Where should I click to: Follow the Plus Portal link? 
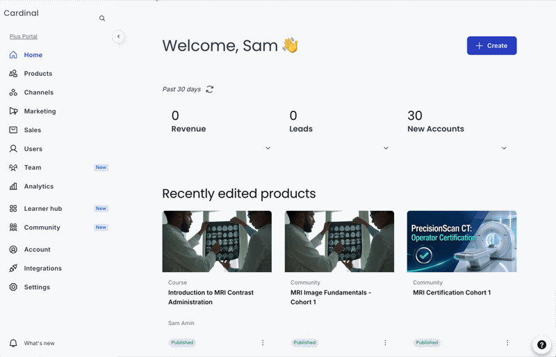[24, 36]
